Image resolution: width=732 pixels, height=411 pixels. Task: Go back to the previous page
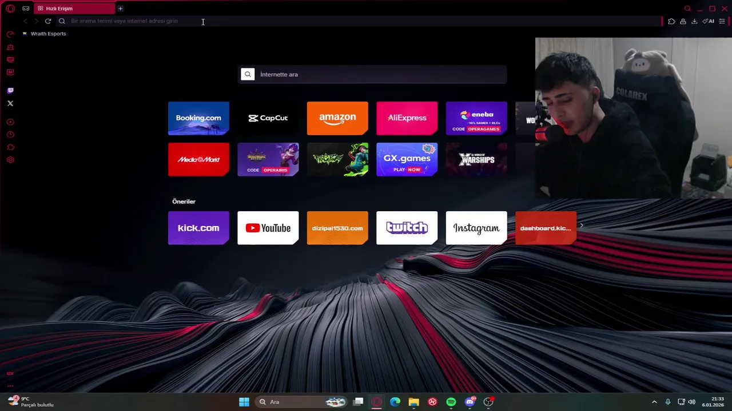(25, 21)
